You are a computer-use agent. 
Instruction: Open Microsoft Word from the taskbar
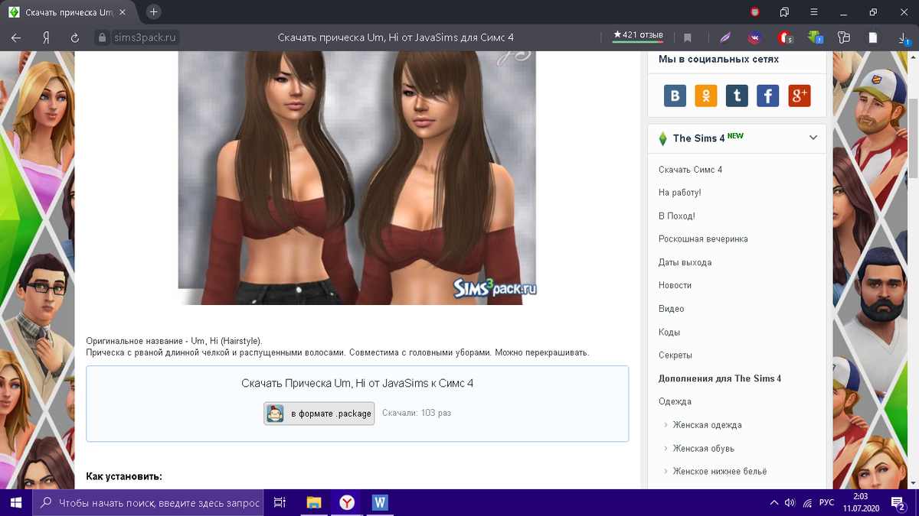[380, 502]
